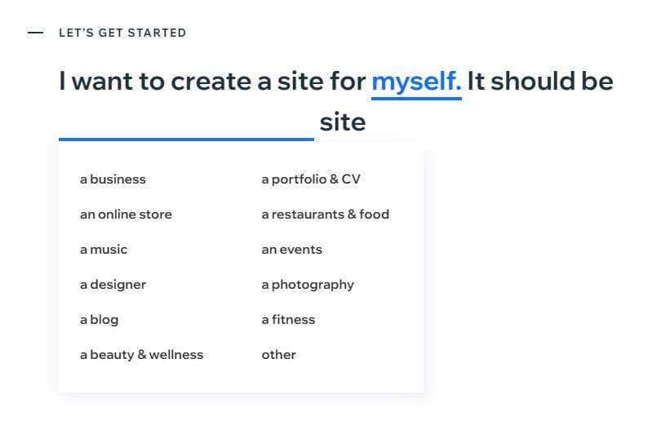Image resolution: width=670 pixels, height=443 pixels.
Task: Choose 'a fitness' option
Action: click(x=288, y=320)
